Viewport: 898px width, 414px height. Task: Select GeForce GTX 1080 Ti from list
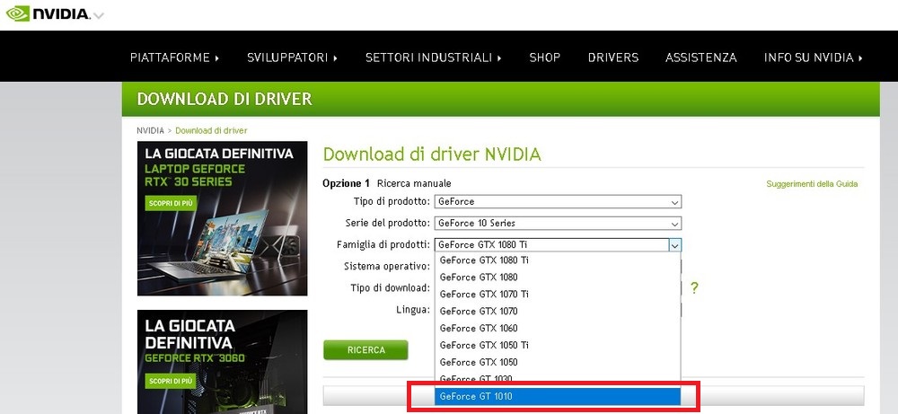pos(558,260)
